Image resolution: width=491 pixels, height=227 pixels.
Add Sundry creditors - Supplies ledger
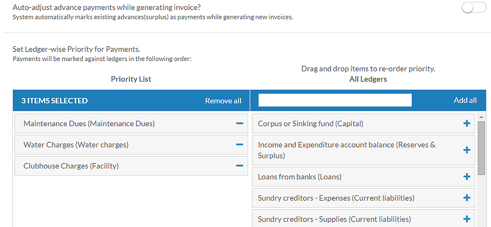(x=467, y=219)
